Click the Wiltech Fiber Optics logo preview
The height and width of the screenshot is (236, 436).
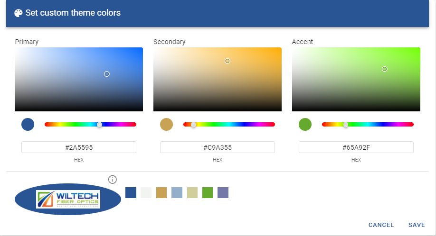click(x=68, y=200)
